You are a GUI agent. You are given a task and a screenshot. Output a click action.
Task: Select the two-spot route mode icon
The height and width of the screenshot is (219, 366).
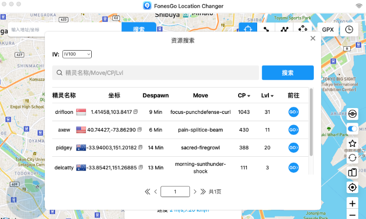tap(266, 28)
